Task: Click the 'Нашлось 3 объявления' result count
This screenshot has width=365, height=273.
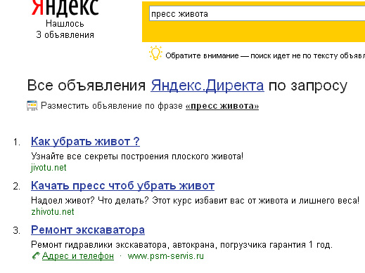Action: coord(65,29)
